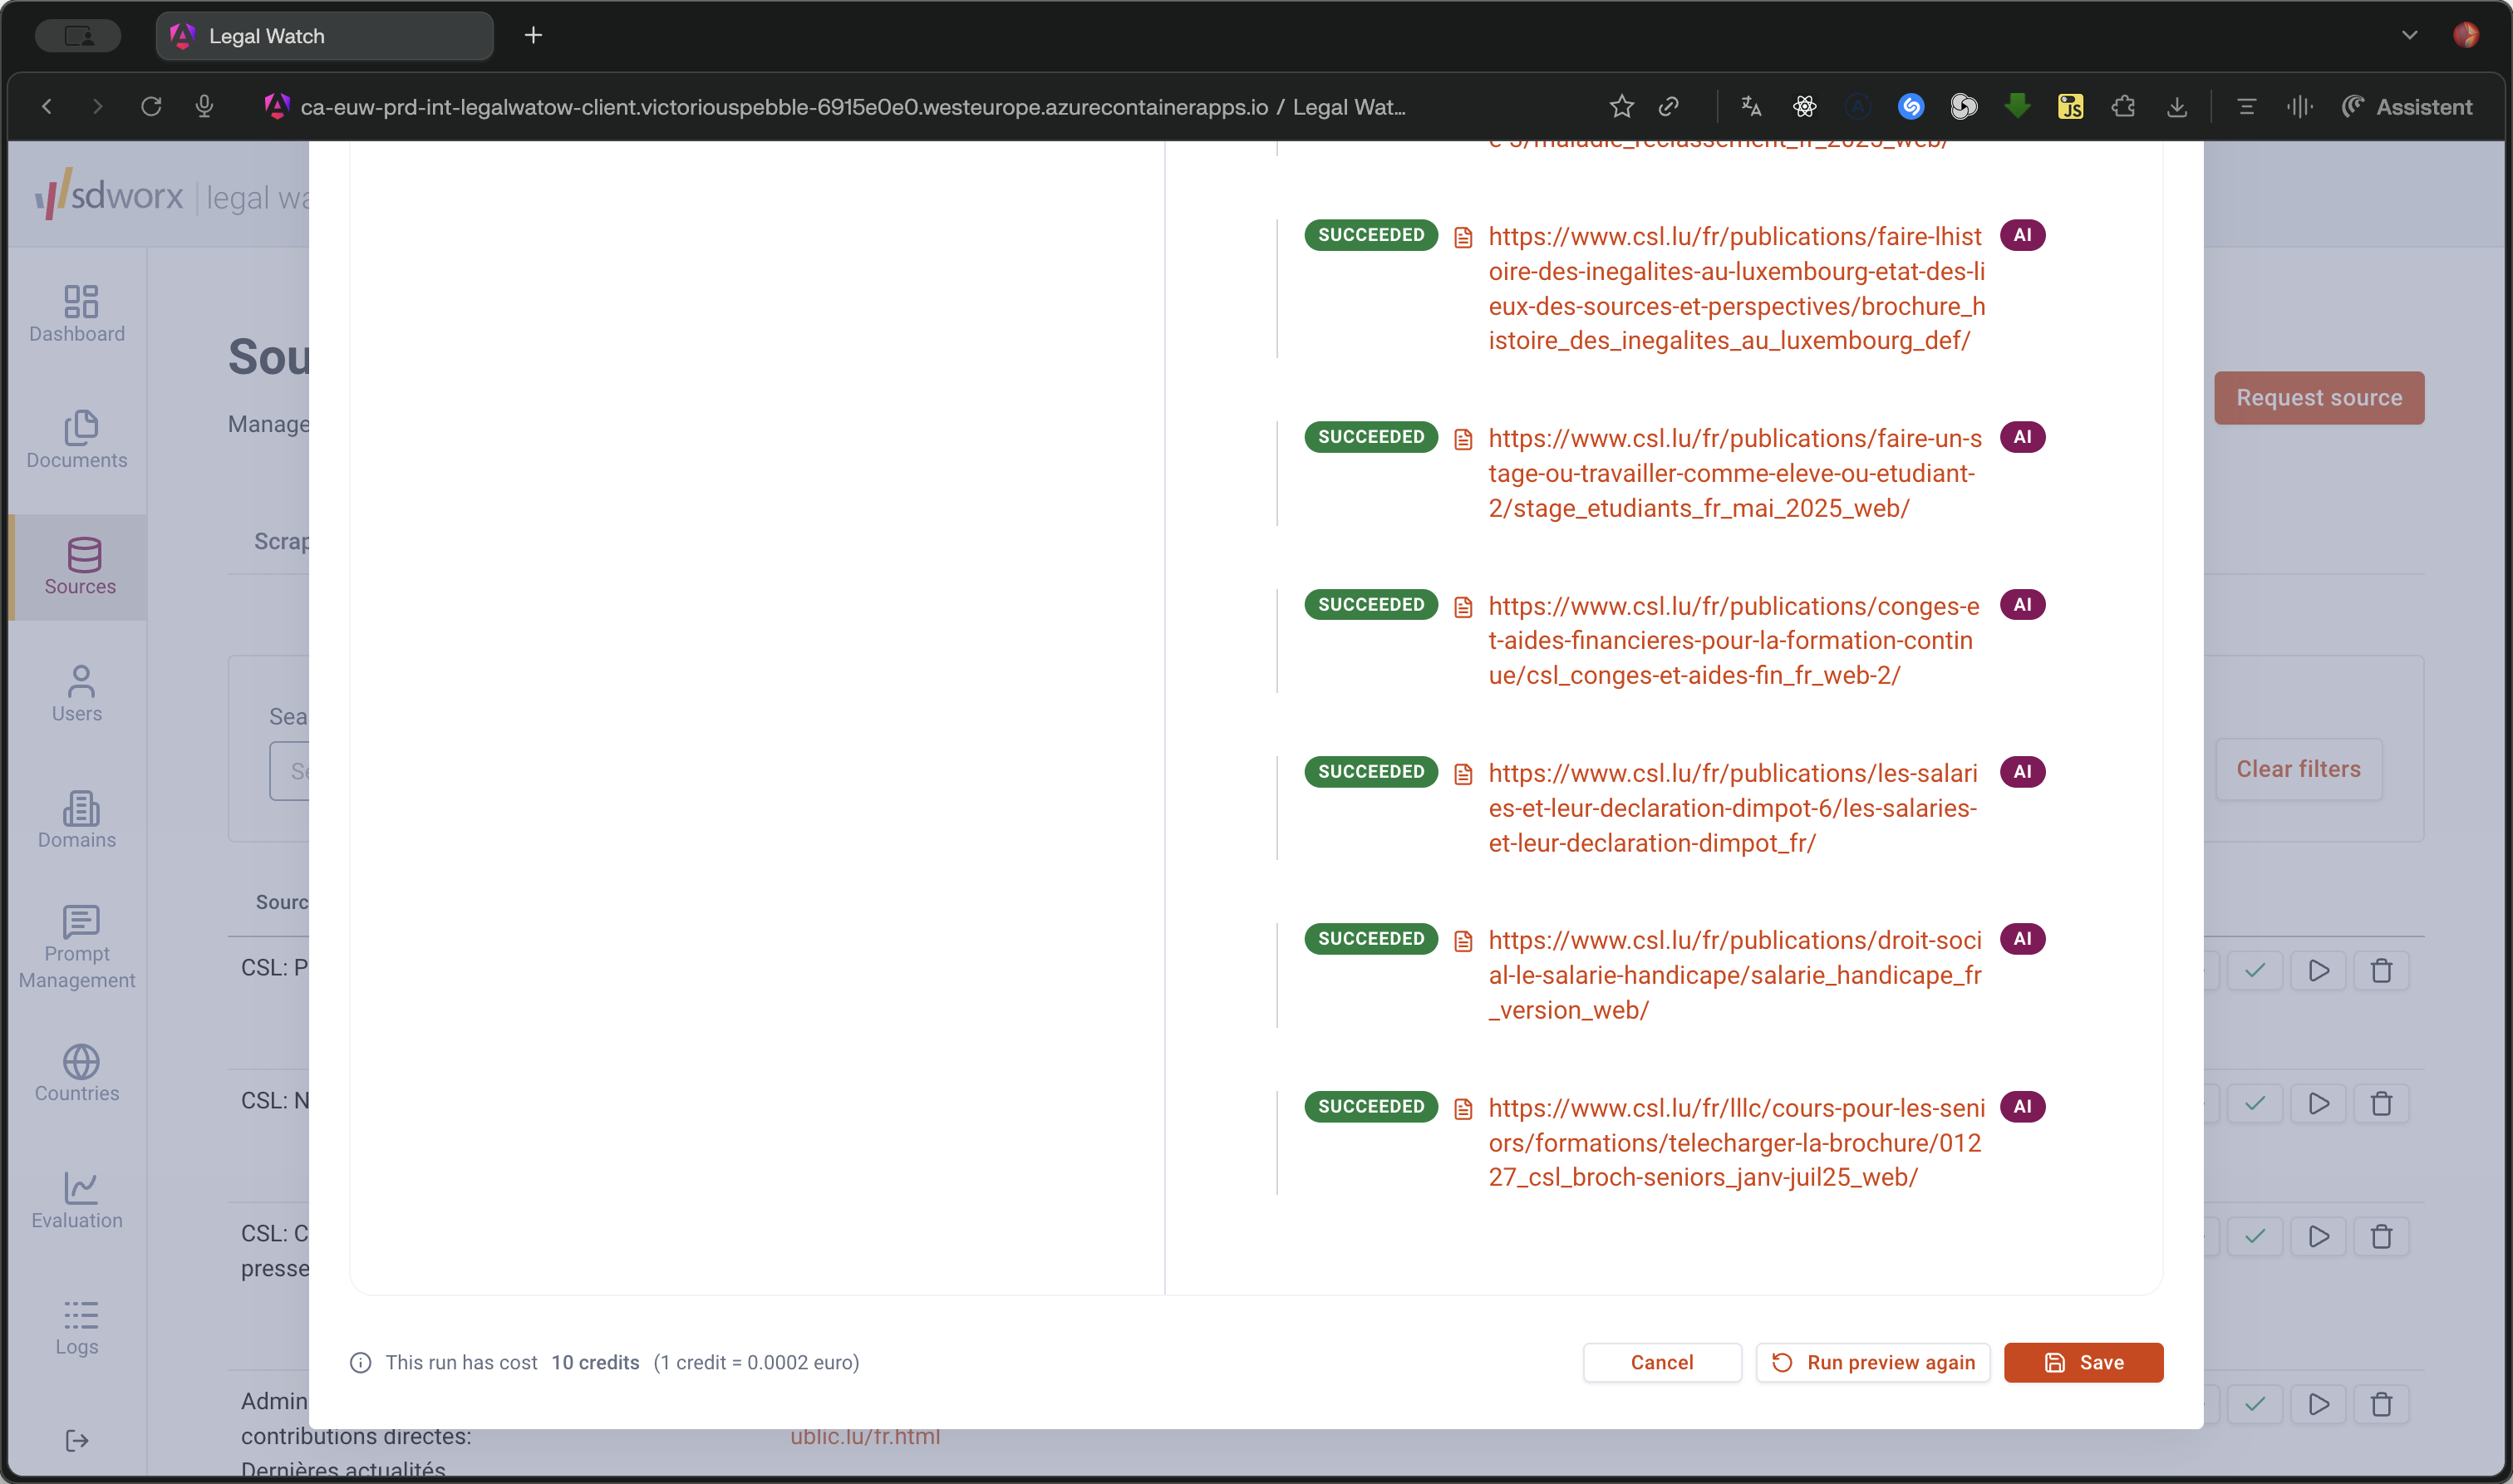2513x1484 pixels.
Task: Open the extensions puzzle icon
Action: [x=2123, y=106]
